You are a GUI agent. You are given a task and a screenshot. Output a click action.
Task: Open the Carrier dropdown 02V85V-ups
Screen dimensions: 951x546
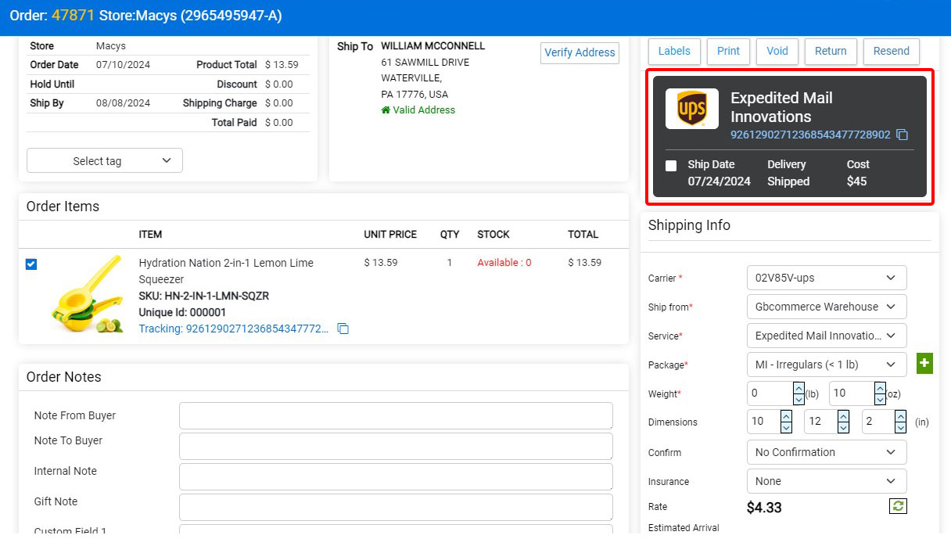pyautogui.click(x=827, y=278)
